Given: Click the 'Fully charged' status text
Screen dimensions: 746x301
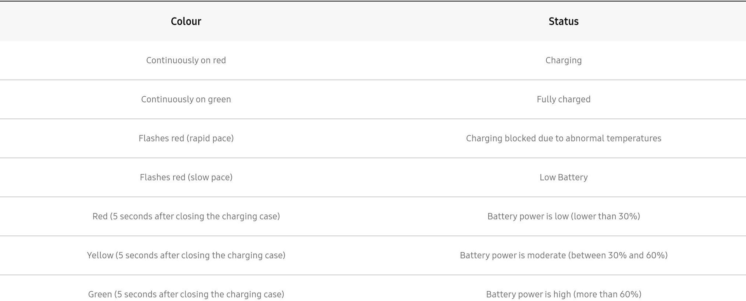Looking at the screenshot, I should (x=563, y=99).
